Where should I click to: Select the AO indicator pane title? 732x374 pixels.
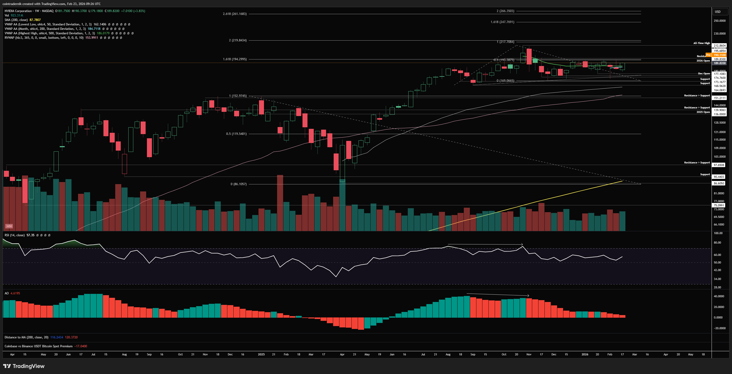coord(7,293)
